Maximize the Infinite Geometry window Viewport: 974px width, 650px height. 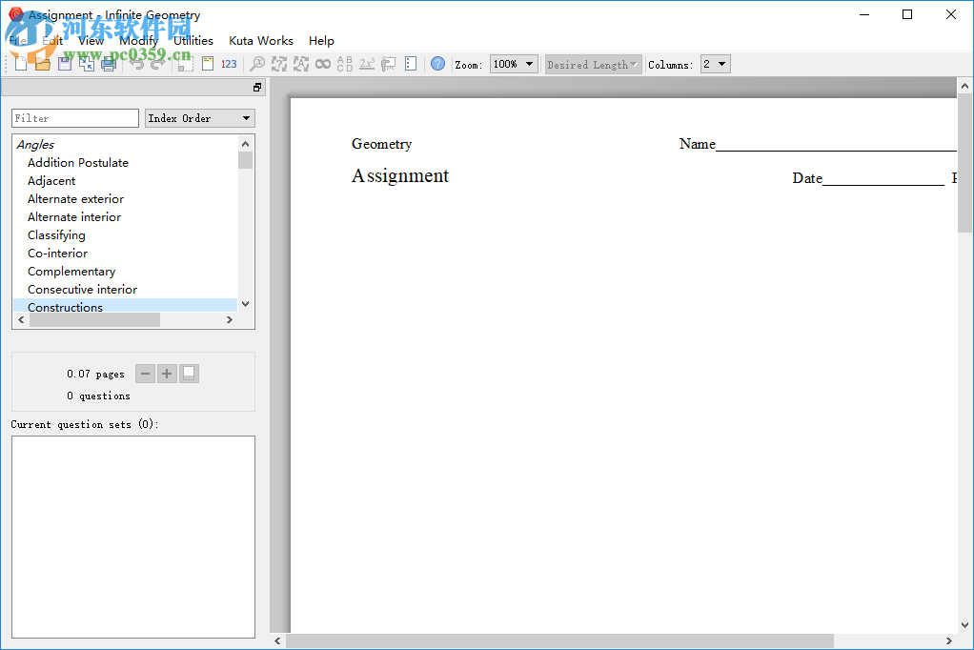coord(907,14)
